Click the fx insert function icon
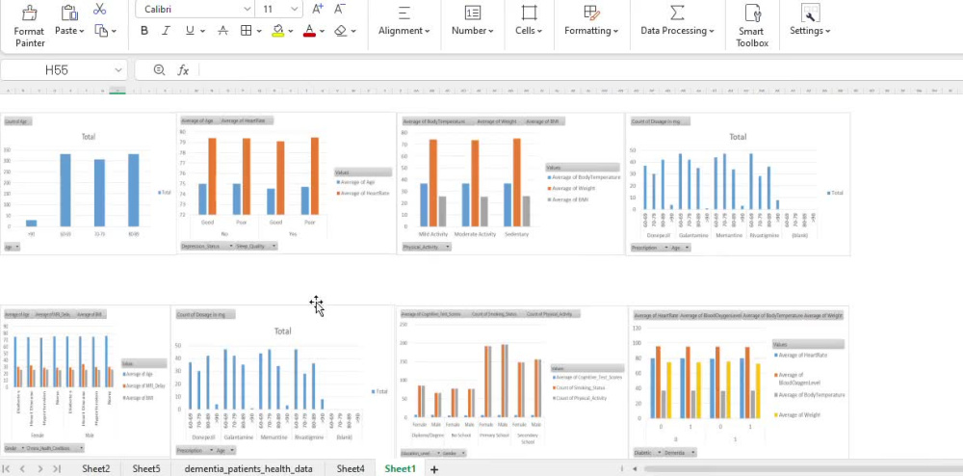 tap(183, 70)
